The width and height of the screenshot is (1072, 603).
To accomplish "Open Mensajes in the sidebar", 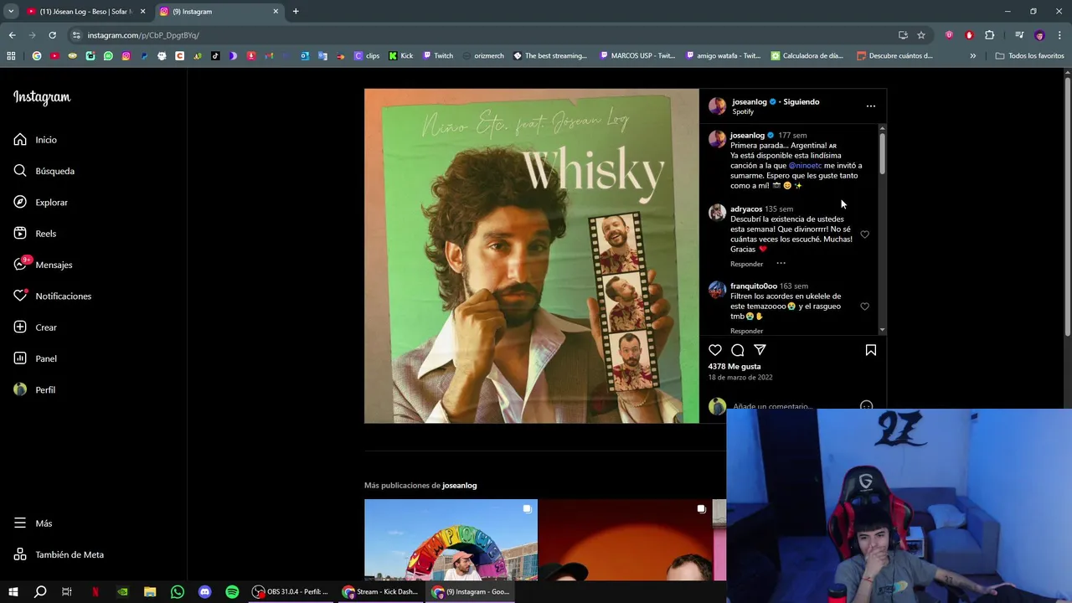I will click(44, 265).
